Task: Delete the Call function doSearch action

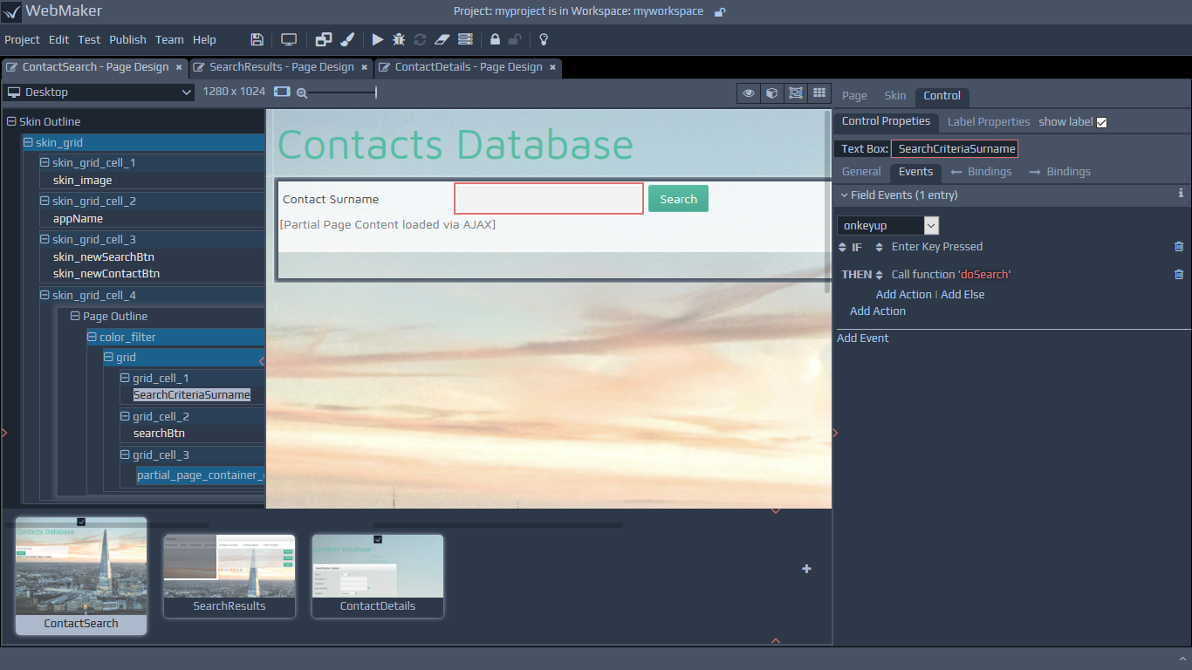Action: pyautogui.click(x=1179, y=274)
